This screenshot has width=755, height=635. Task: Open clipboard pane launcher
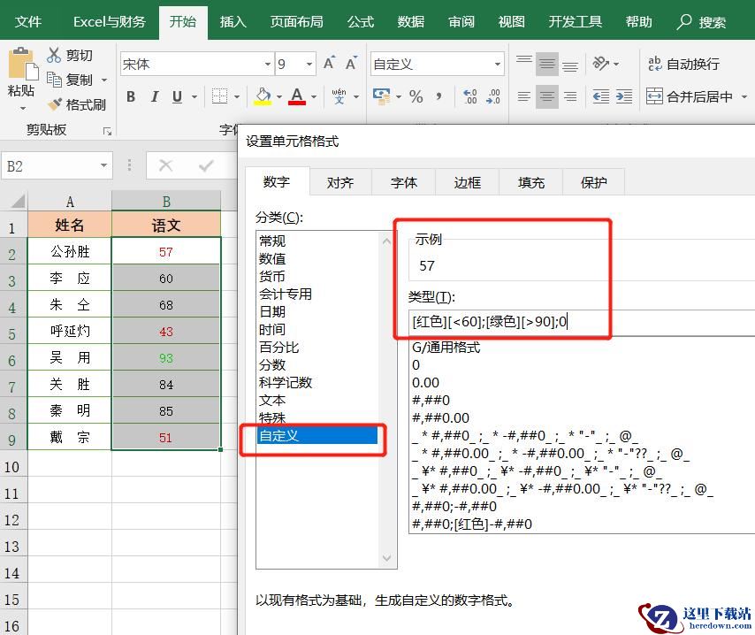[107, 131]
